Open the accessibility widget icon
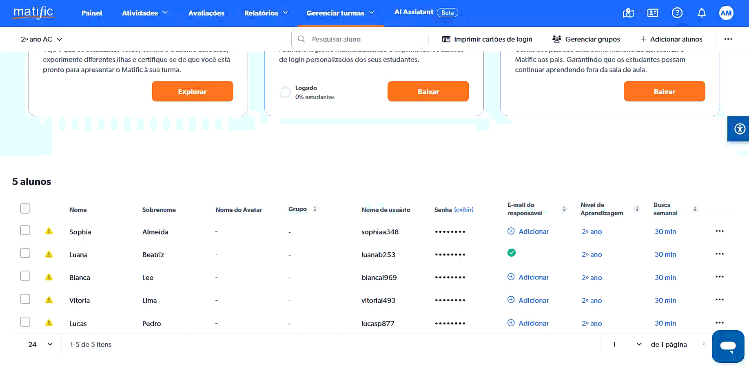Screen dimensions: 749x366 [x=739, y=129]
